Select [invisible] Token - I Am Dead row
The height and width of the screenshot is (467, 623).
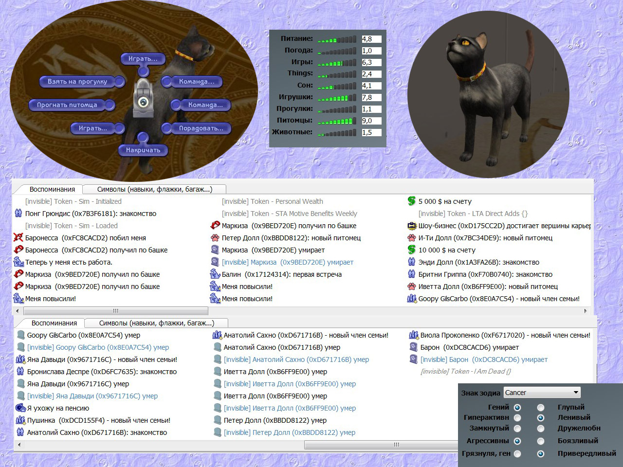pos(465,372)
